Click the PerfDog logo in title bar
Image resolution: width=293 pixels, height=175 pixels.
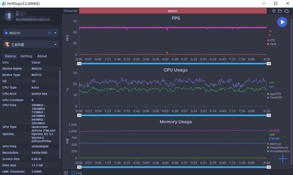pos(3,3)
